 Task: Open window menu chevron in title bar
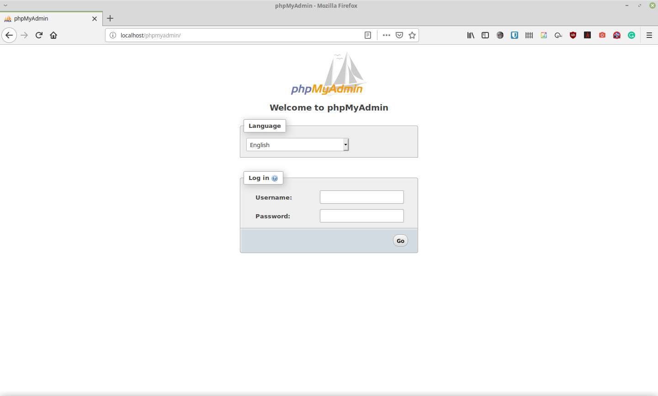coord(5,5)
